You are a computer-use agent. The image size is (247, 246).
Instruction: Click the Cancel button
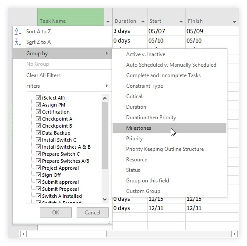(92, 213)
